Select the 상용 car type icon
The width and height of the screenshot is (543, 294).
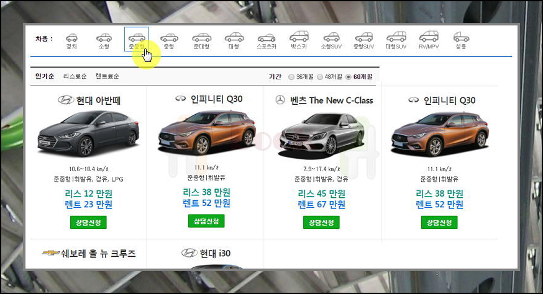(461, 37)
